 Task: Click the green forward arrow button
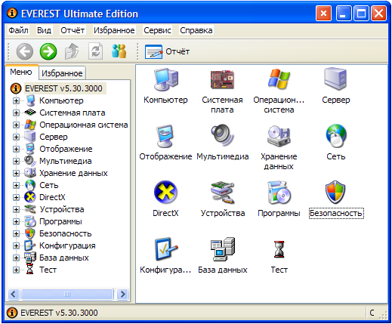pos(48,51)
